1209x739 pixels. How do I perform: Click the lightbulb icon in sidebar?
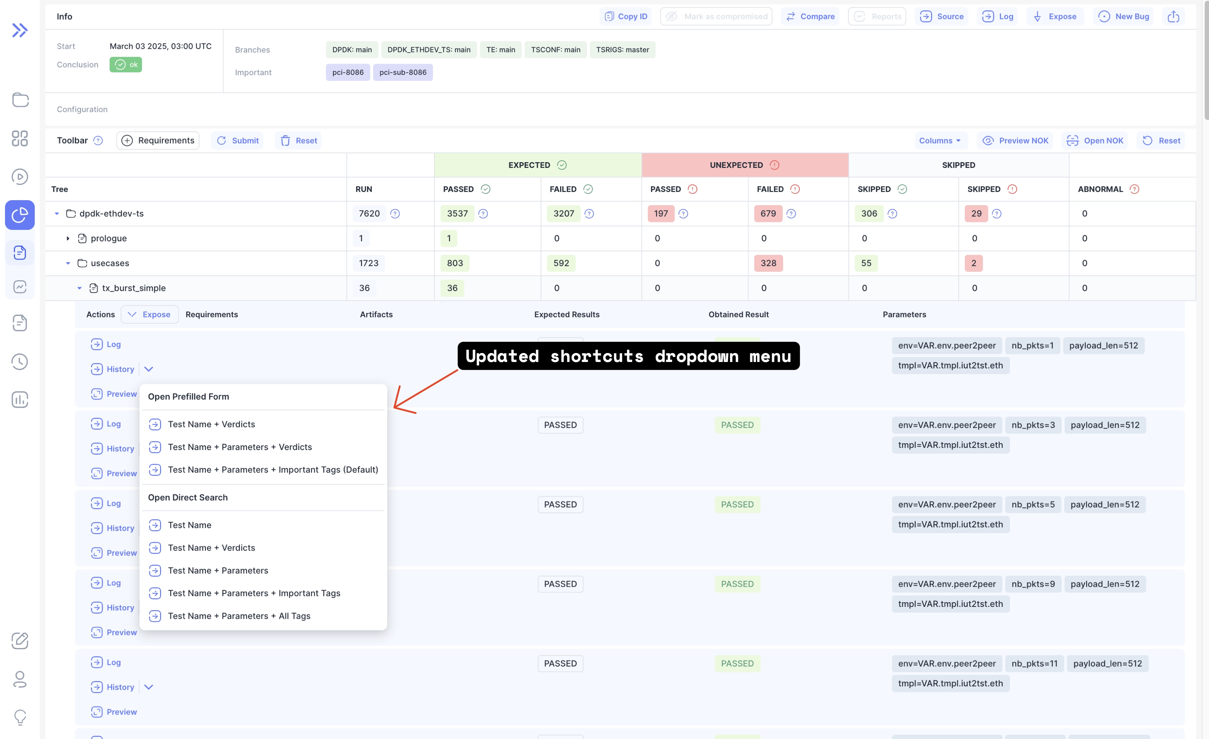pyautogui.click(x=20, y=717)
